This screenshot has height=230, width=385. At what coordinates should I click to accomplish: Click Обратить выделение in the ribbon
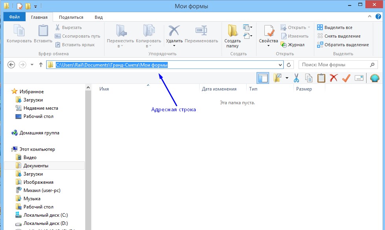coord(343,45)
